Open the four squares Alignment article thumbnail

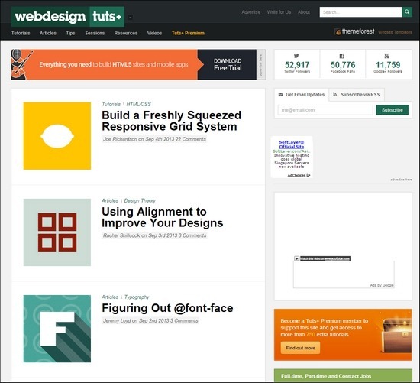click(x=57, y=232)
